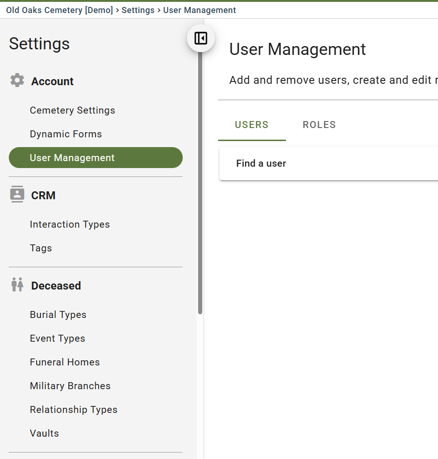Go to Dynamic Forms settings
This screenshot has width=438, height=459.
[x=66, y=134]
